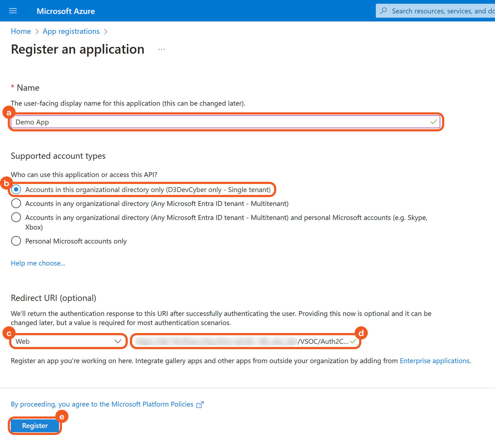Expand the Web platform dropdown
Viewport: 495px width, 443px height.
coord(68,341)
